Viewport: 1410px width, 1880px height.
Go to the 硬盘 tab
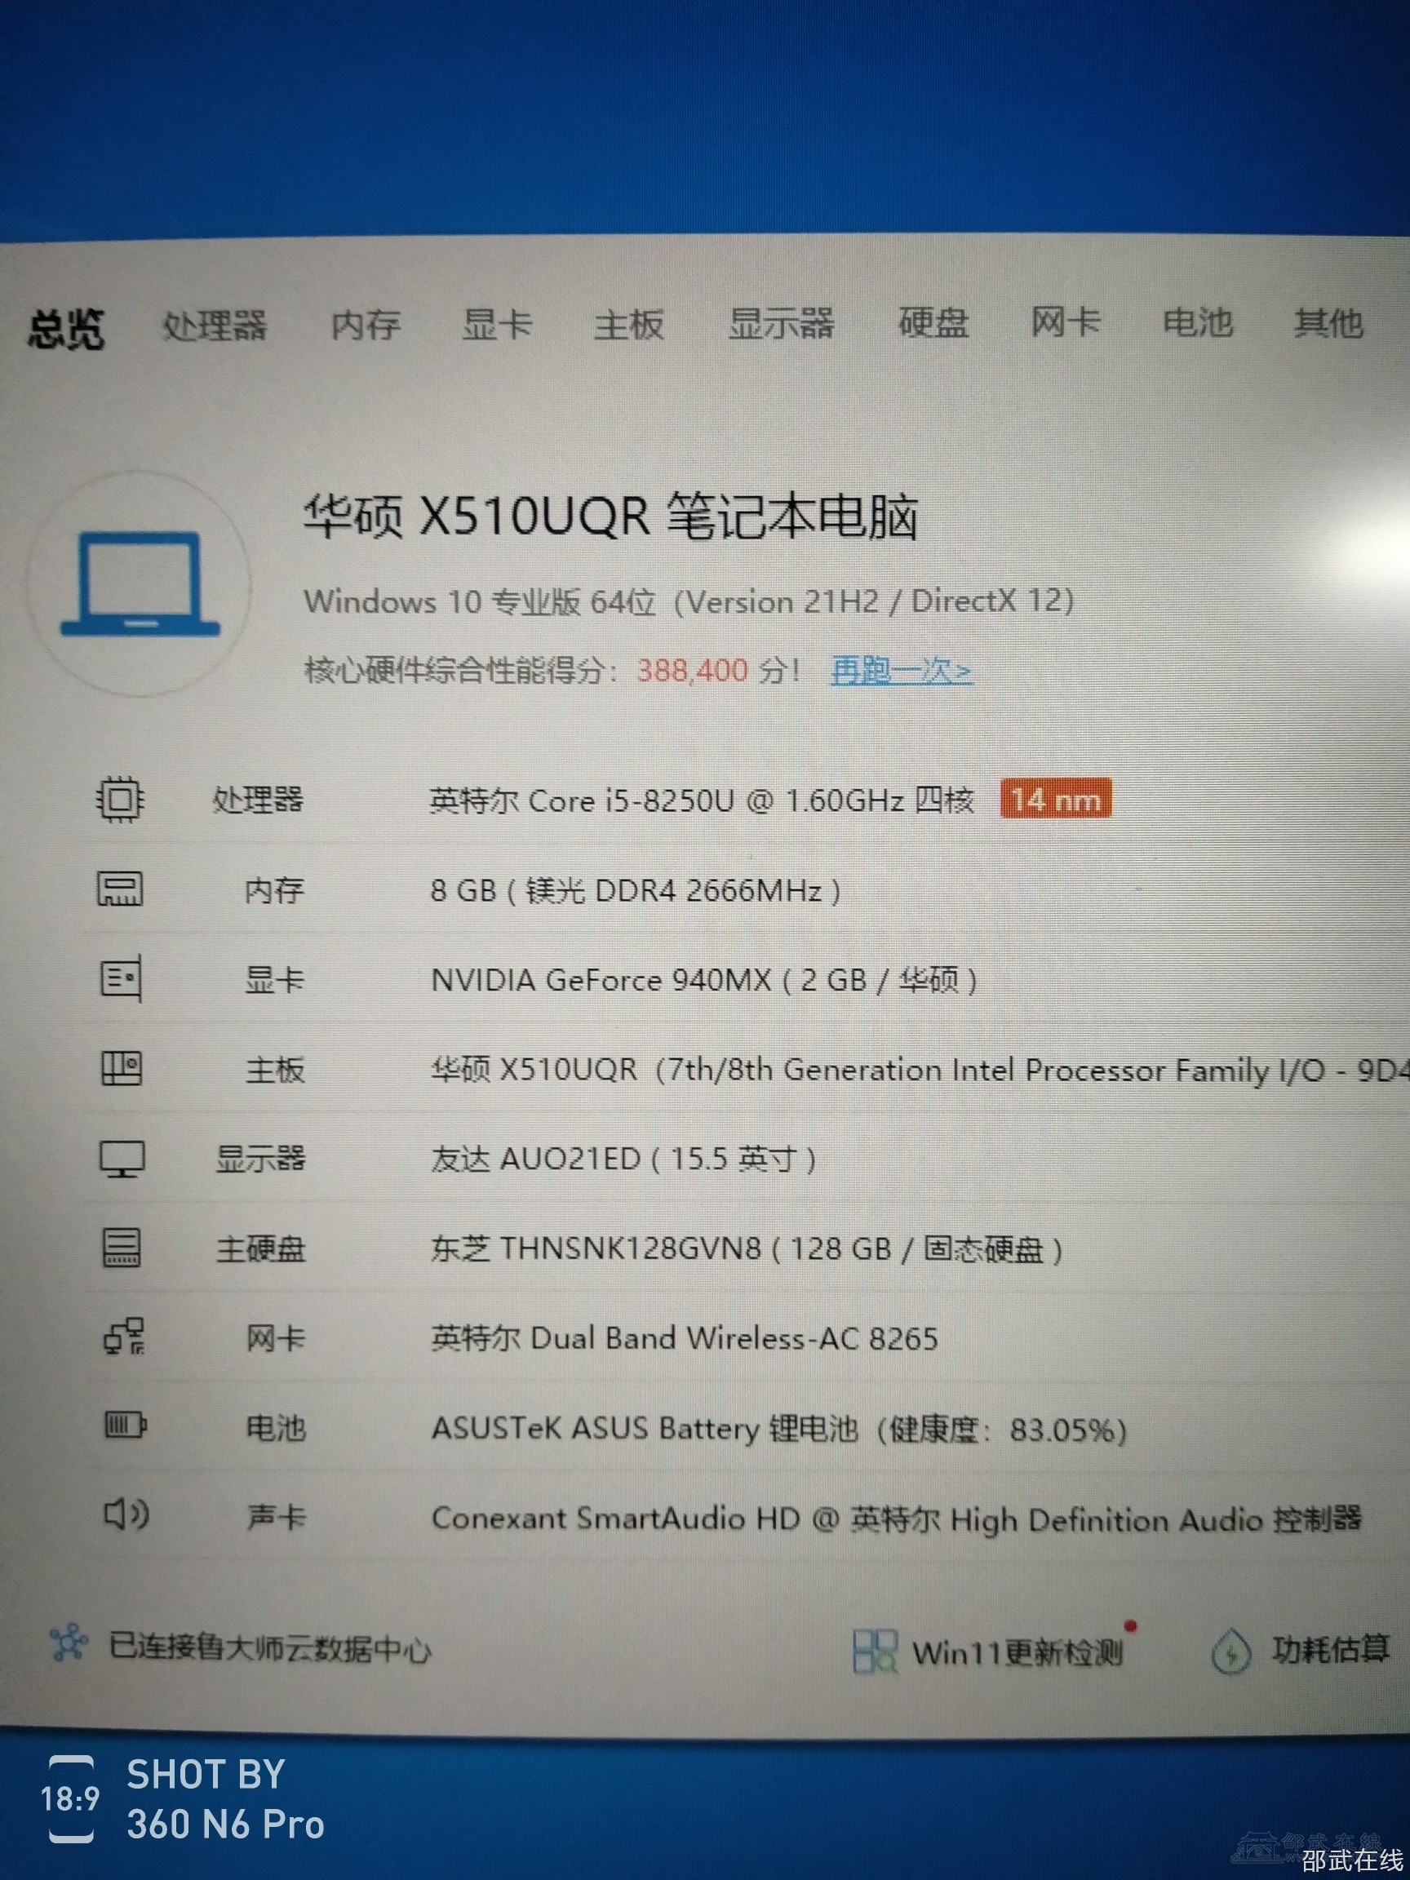(933, 322)
